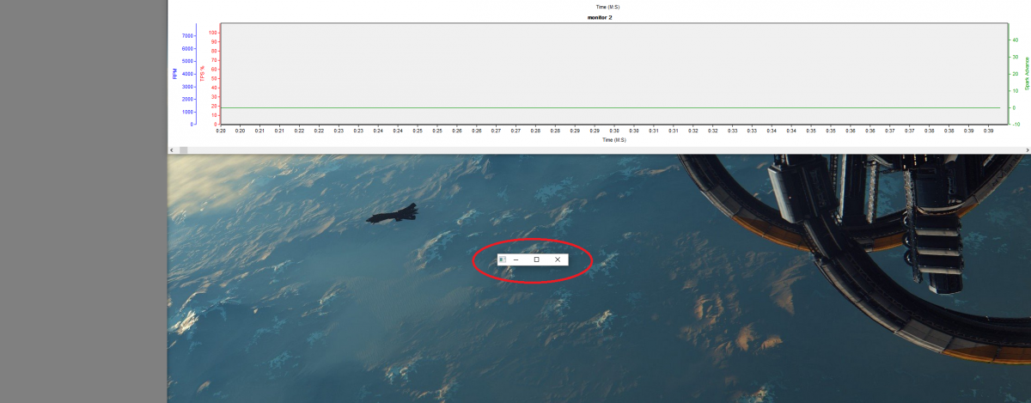Maximize the tiny floating window
Screen dimensions: 1031x403
pos(536,260)
